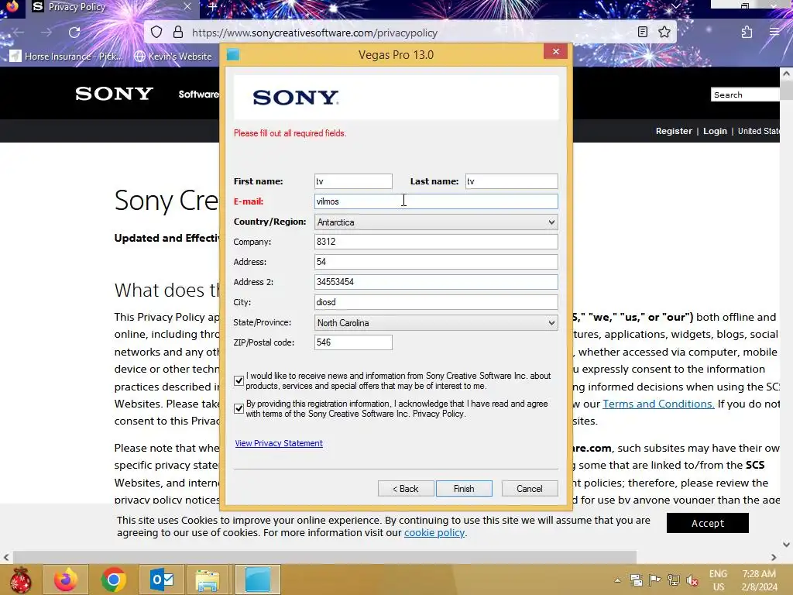Image resolution: width=793 pixels, height=595 pixels.
Task: Close the Vegas Pro 13.0 dialog
Action: [x=555, y=52]
